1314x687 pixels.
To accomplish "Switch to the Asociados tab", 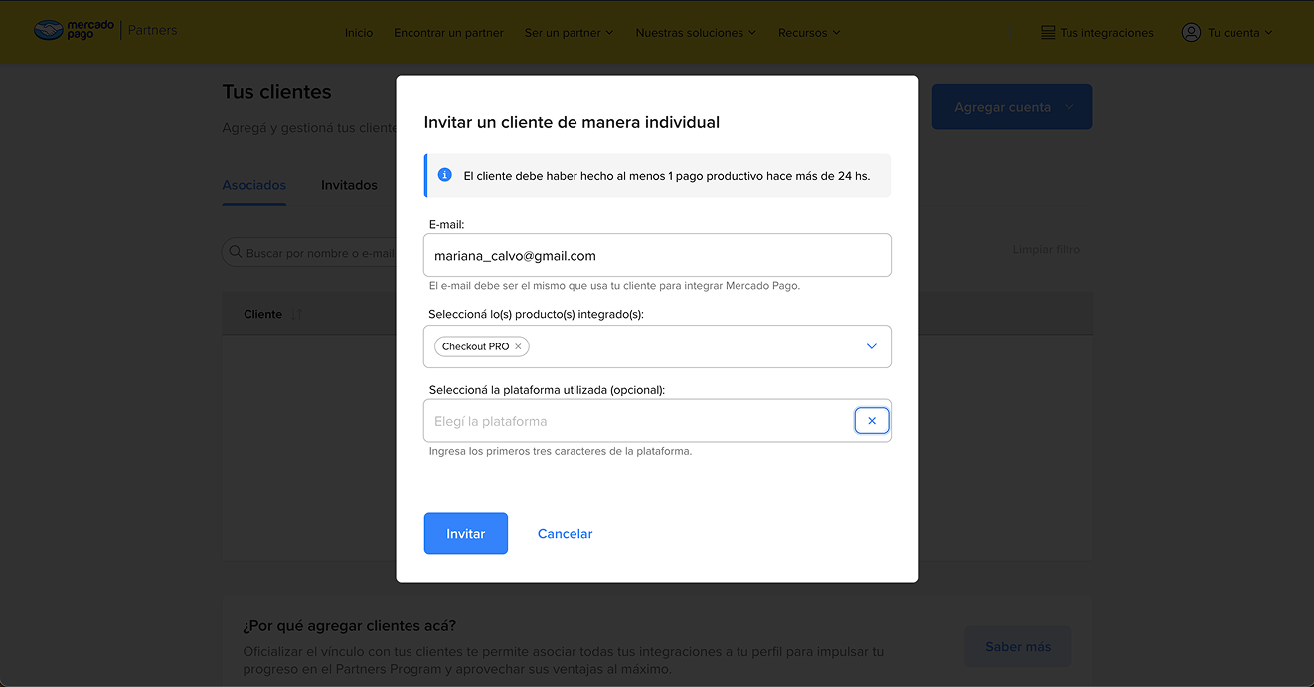I will 254,185.
